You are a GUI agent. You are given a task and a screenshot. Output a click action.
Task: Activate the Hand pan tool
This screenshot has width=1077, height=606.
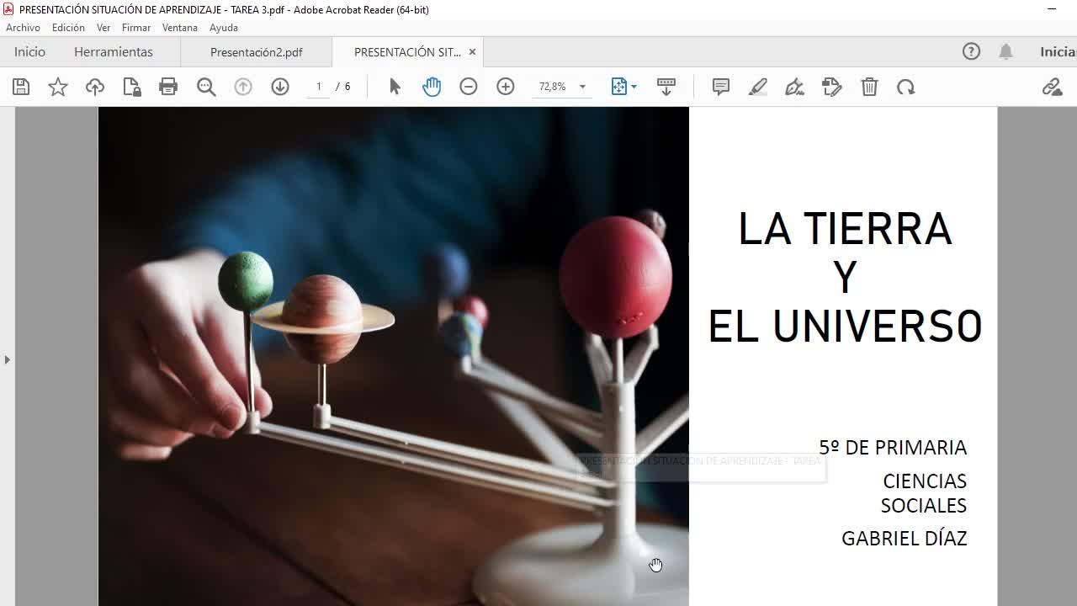pos(432,87)
